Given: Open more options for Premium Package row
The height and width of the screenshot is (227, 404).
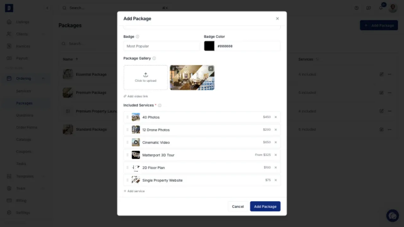Looking at the screenshot, I should (x=389, y=93).
